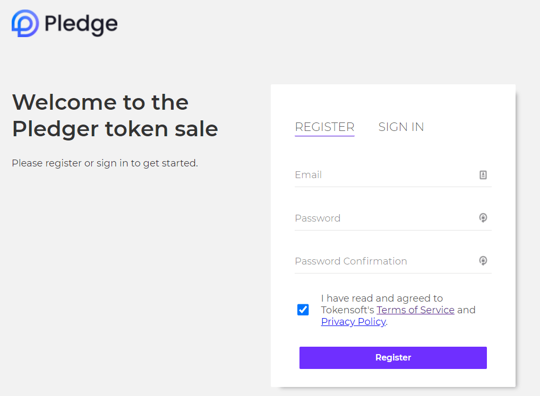Click the word "Tokensoft's" in agreement text
The height and width of the screenshot is (396, 540).
coord(348,310)
